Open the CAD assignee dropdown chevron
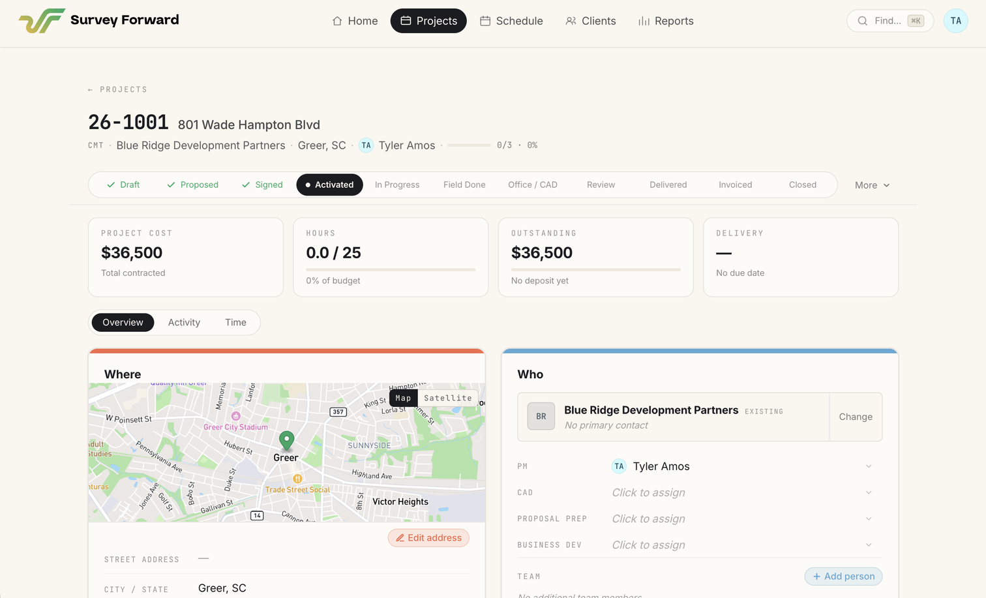986x598 pixels. [x=869, y=492]
